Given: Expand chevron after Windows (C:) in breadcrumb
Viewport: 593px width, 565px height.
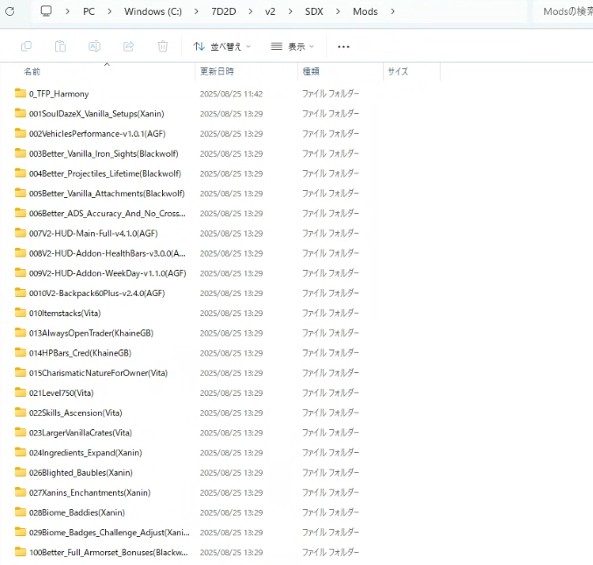Looking at the screenshot, I should [x=196, y=11].
